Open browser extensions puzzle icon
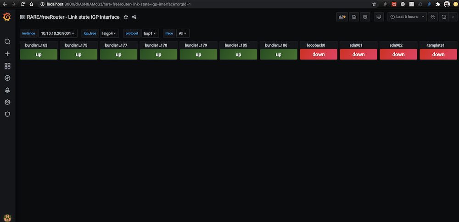This screenshot has width=459, height=222. point(438,4)
